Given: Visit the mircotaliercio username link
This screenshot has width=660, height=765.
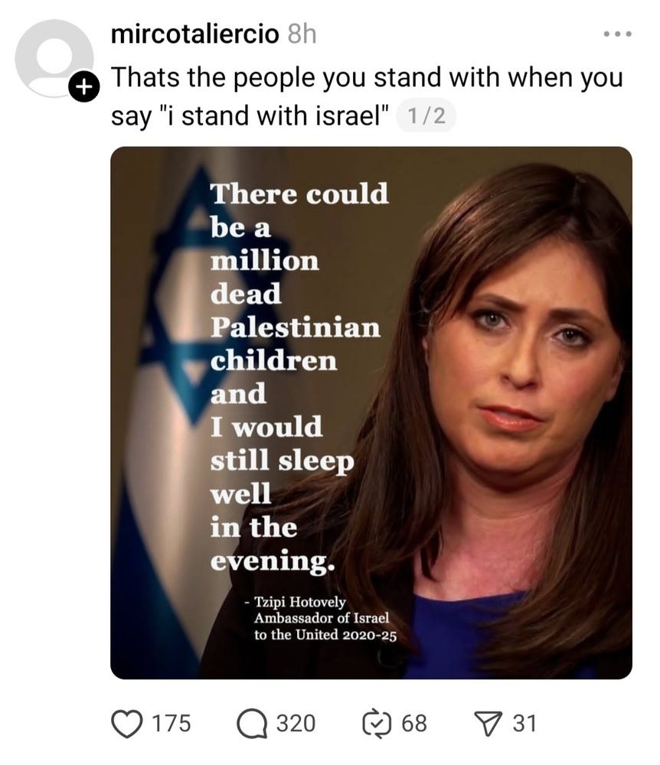Looking at the screenshot, I should [x=194, y=34].
